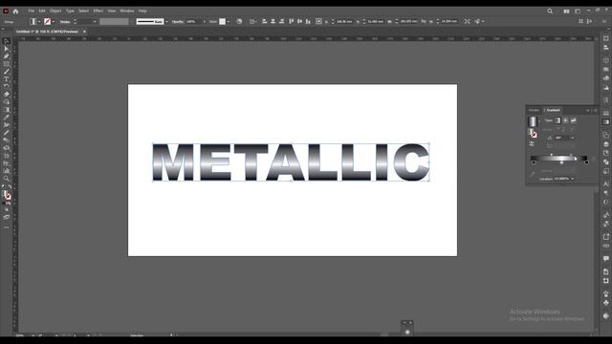Open the stroke color dropdown in the control bar
Viewport: 612px width, 344px height.
(x=54, y=21)
